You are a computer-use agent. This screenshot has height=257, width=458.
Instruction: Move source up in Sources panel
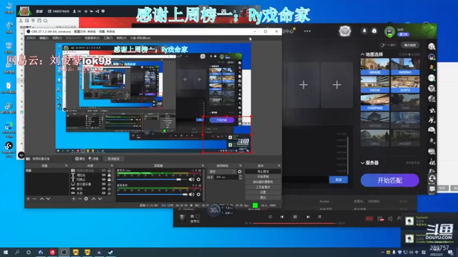[x=93, y=199]
